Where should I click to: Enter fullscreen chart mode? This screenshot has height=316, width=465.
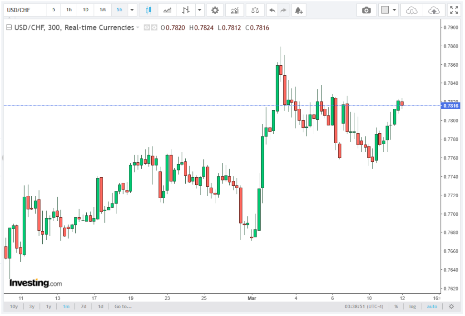pos(453,10)
